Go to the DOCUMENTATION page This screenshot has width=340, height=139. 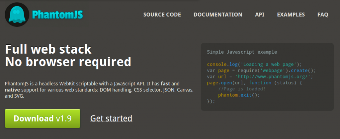pyautogui.click(x=218, y=15)
